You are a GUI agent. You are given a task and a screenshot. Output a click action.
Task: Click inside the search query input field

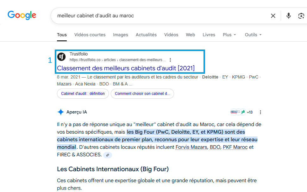click(158, 16)
